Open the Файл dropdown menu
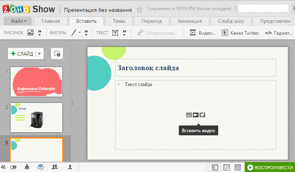The width and height of the screenshot is (295, 172). pyautogui.click(x=18, y=21)
